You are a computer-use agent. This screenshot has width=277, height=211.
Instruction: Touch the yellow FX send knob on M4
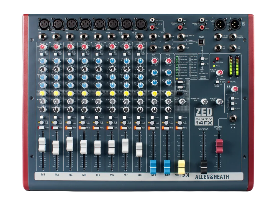point(84,93)
